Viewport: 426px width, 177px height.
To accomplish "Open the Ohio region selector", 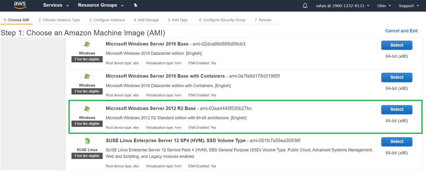I will [x=384, y=6].
